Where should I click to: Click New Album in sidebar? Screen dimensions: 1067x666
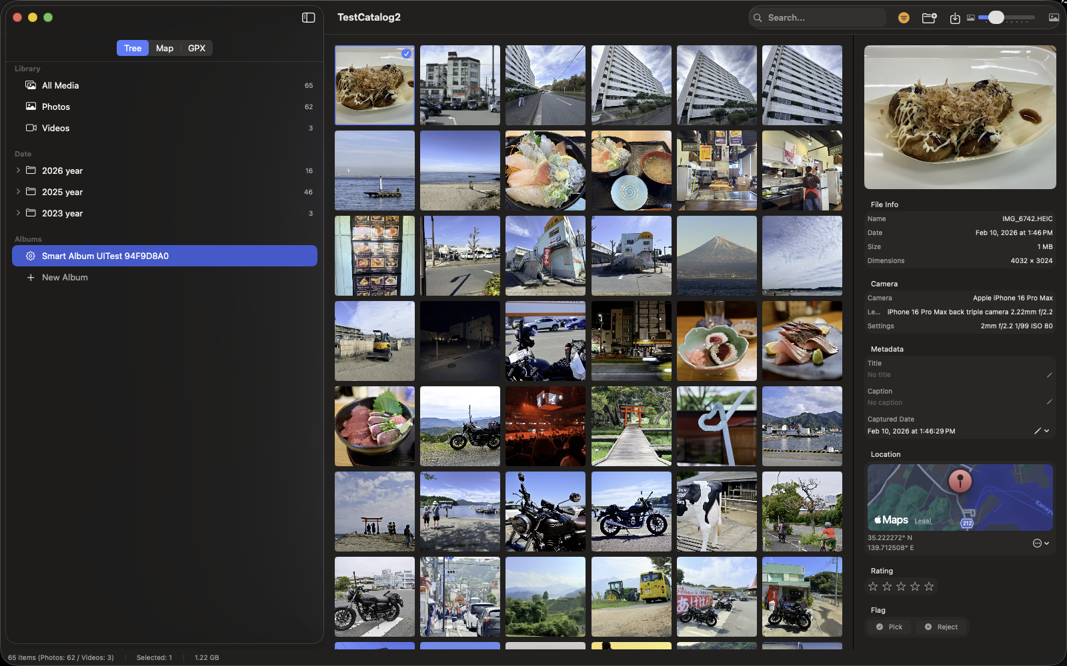[65, 277]
